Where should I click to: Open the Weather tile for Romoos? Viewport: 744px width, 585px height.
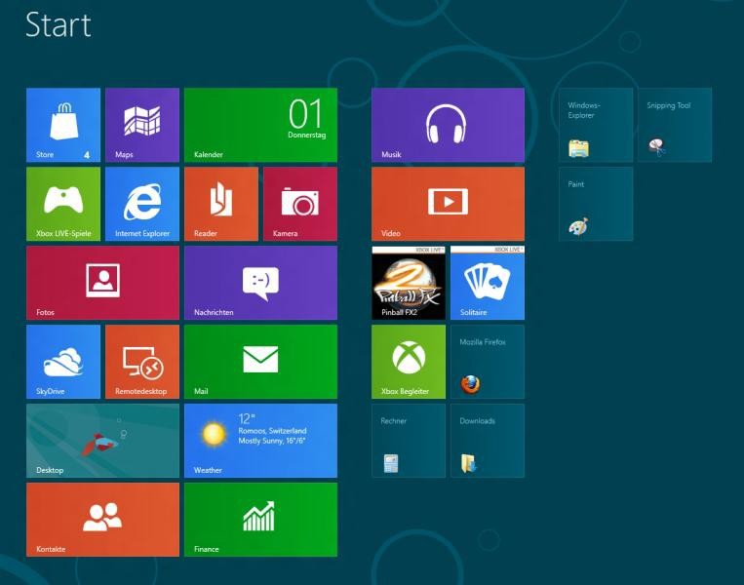(260, 441)
